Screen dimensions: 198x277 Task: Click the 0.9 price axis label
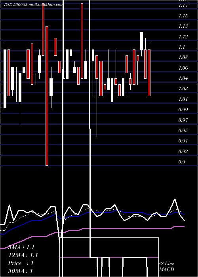pyautogui.click(x=181, y=162)
